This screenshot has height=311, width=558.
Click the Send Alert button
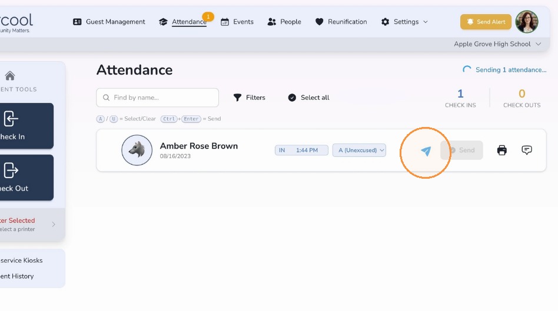click(486, 22)
